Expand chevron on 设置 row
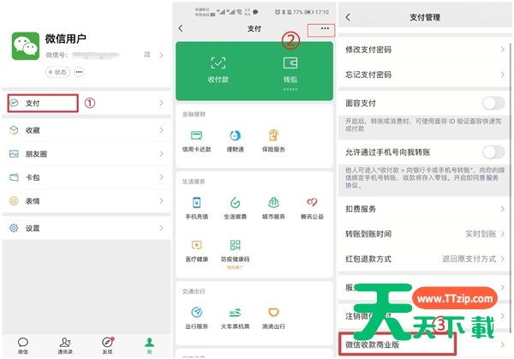Viewport: 514px width, 359px height. [161, 228]
